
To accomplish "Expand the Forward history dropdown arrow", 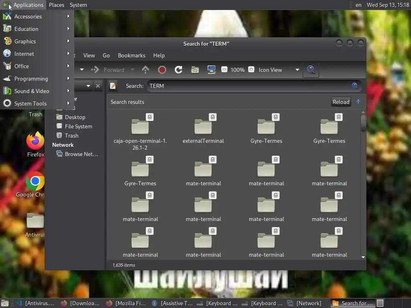I will (x=132, y=70).
